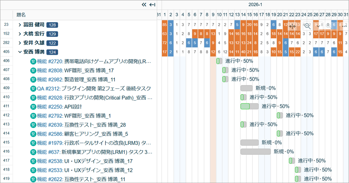Collapse the 安西 博満 group
This screenshot has height=183, width=349.
point(20,52)
